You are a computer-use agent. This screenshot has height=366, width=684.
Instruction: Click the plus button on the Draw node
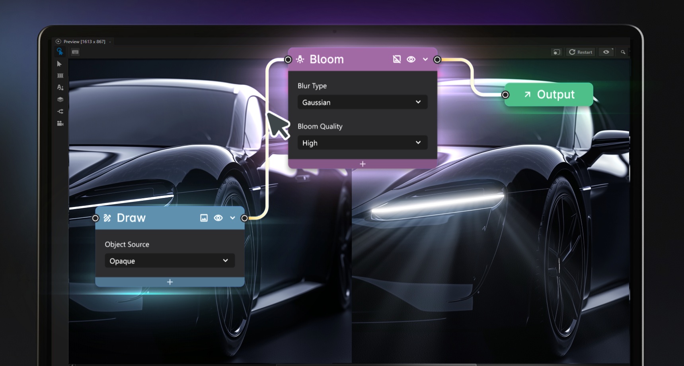pos(170,282)
